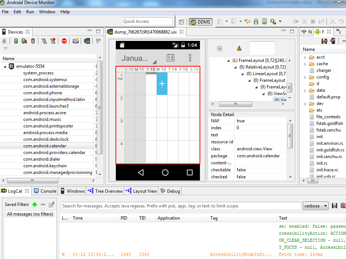346x259 pixels.
Task: Click the red Stop Process icon
Action: pyautogui.click(x=64, y=41)
